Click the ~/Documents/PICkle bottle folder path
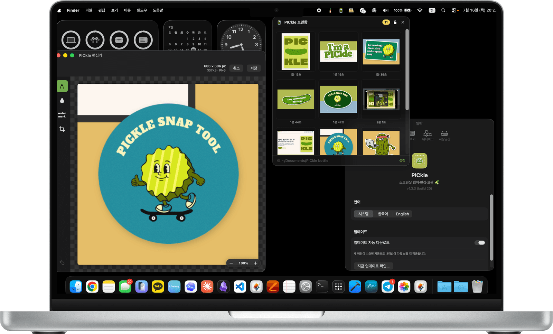Screen dimensions: 553x334 click(305, 160)
